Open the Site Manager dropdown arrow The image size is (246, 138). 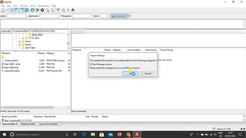7,10
